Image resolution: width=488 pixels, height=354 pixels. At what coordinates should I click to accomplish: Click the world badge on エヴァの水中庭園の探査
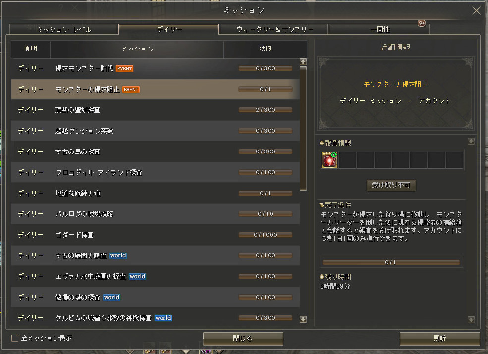coord(137,276)
